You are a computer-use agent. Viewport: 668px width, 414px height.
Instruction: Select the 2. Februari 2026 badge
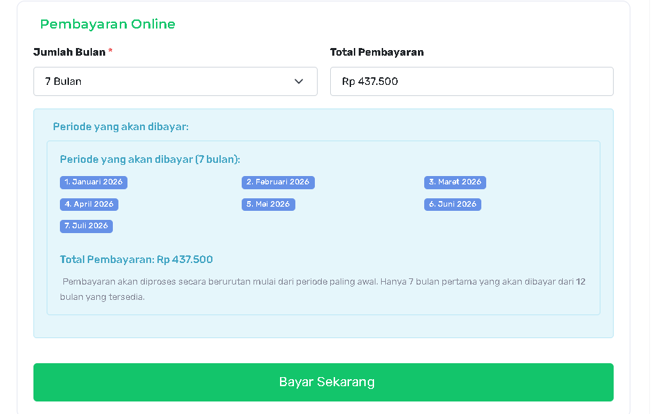[278, 182]
